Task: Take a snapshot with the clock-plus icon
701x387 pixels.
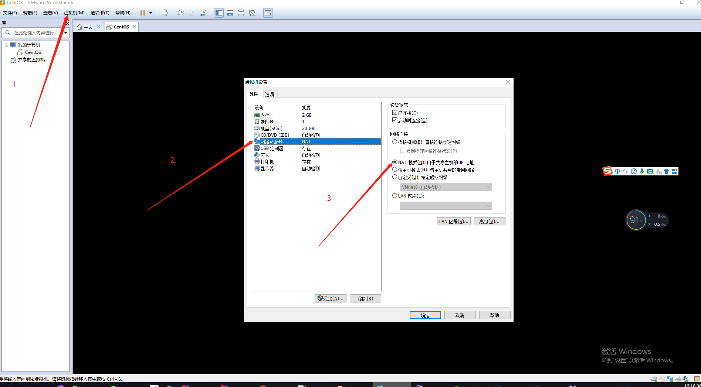Action: coord(181,13)
